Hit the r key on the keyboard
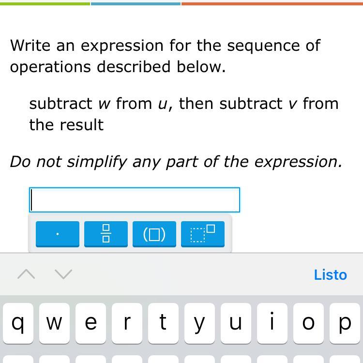 click(x=126, y=323)
